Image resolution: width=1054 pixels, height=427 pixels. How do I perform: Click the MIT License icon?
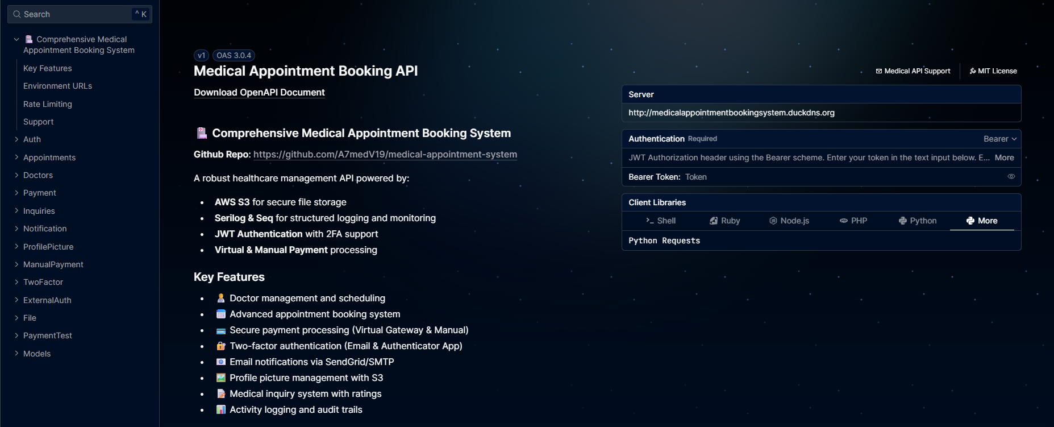[x=973, y=71]
